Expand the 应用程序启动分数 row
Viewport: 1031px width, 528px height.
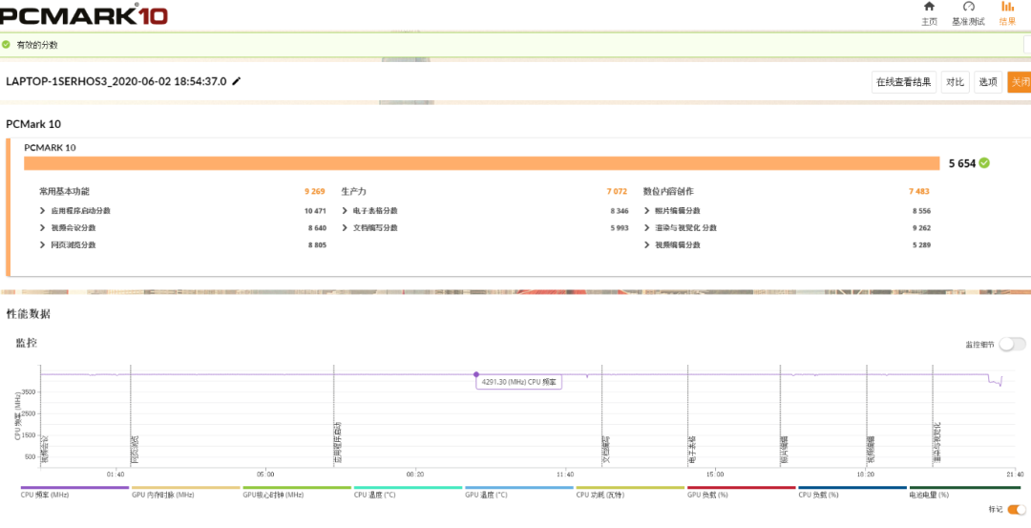click(43, 211)
